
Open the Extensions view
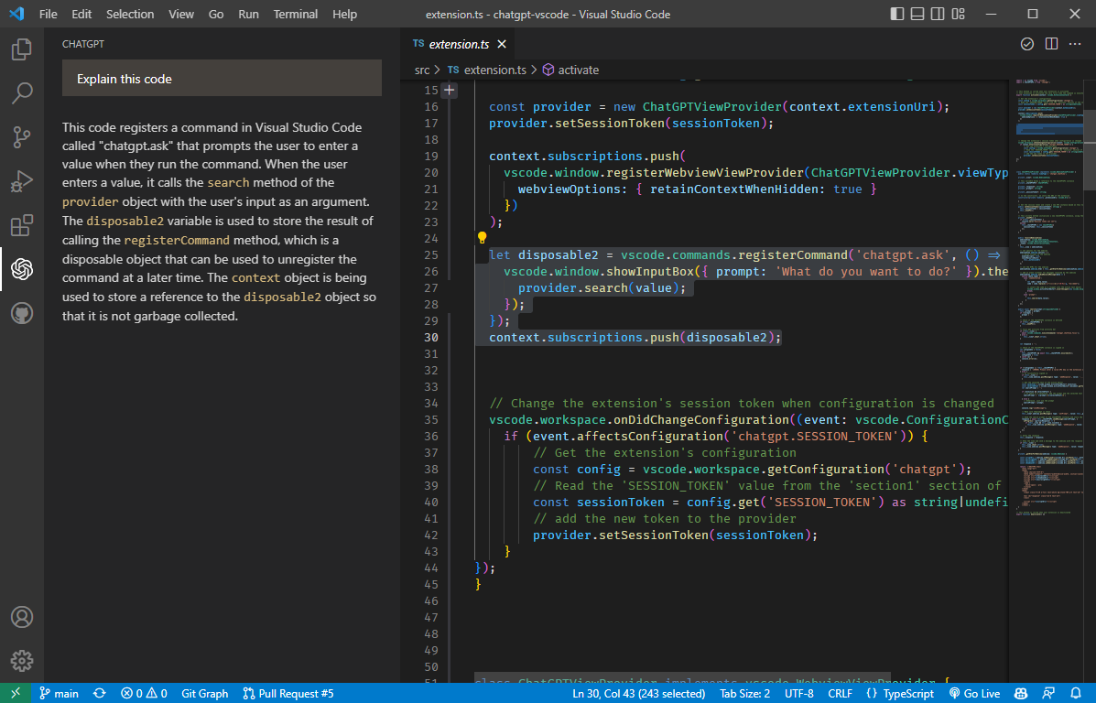pos(22,224)
